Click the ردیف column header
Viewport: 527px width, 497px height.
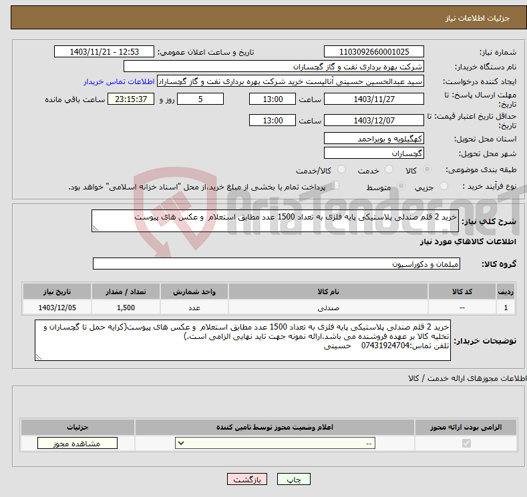[x=506, y=292]
